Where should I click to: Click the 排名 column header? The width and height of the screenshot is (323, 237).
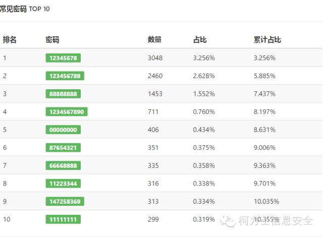(10, 39)
